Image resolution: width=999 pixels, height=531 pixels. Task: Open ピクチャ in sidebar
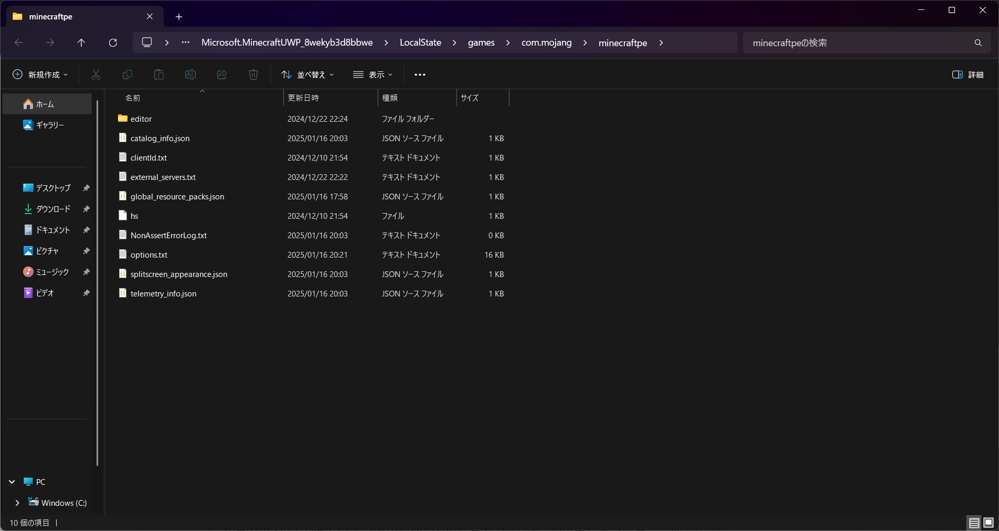pos(47,251)
